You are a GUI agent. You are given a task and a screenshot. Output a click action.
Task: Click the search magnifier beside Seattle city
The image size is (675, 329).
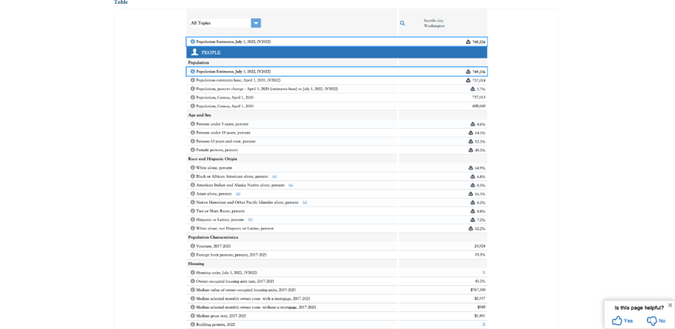pyautogui.click(x=402, y=23)
